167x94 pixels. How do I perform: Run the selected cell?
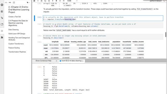(x=53, y=1)
